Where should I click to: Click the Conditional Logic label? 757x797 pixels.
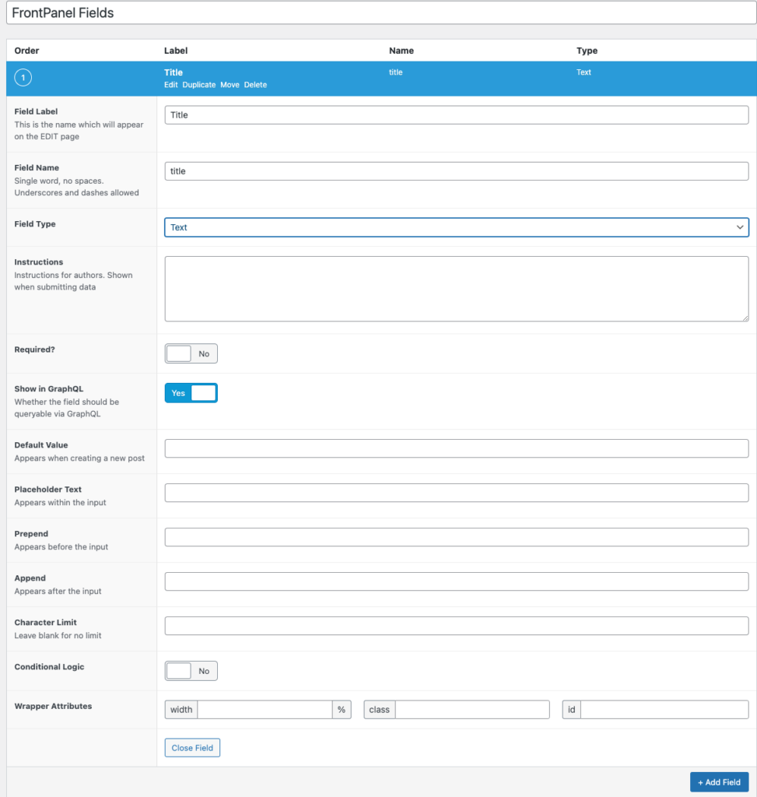point(49,667)
